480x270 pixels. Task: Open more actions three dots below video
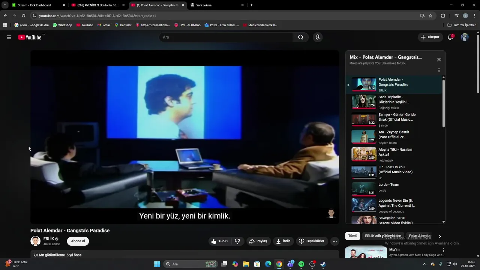click(335, 241)
